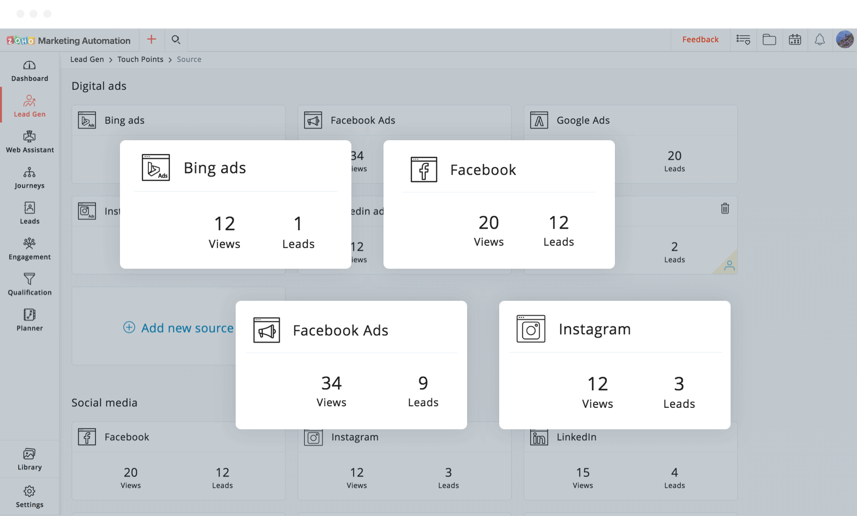Open the calendar icon in header
This screenshot has height=516, width=857.
(x=795, y=40)
